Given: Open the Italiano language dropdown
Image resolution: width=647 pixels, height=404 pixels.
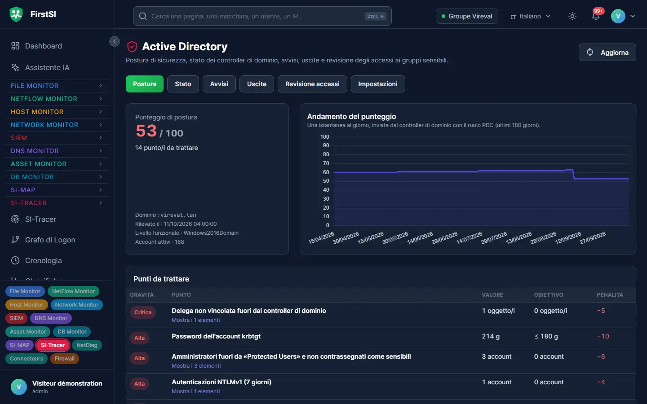Looking at the screenshot, I should coord(530,16).
